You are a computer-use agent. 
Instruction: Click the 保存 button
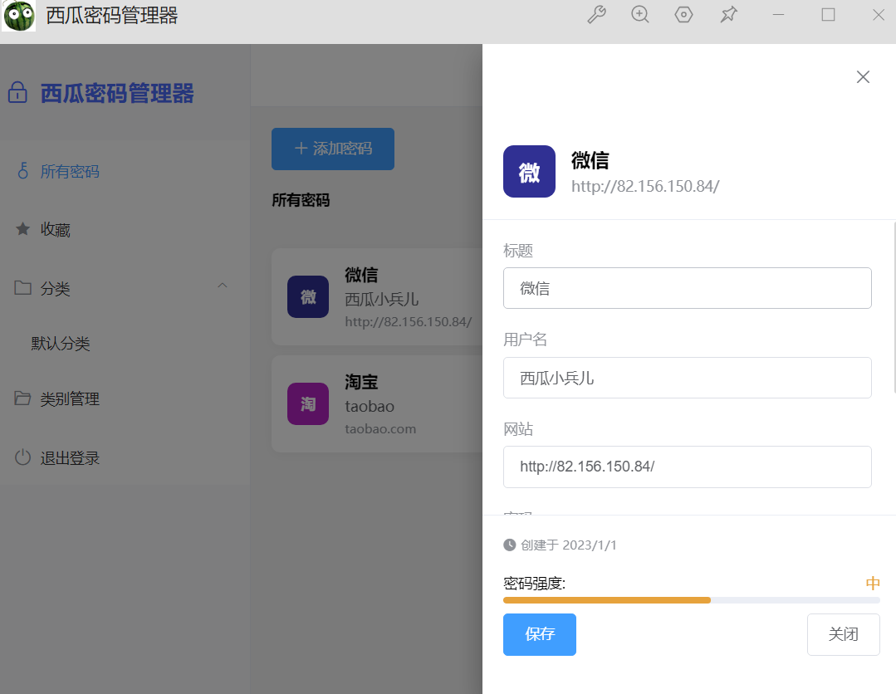coord(540,634)
